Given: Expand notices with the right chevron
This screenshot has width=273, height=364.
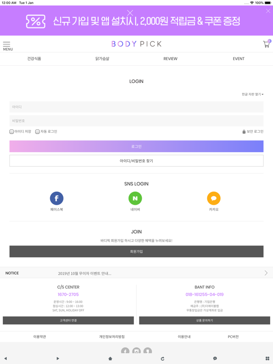Looking at the screenshot, I should click(x=266, y=273).
